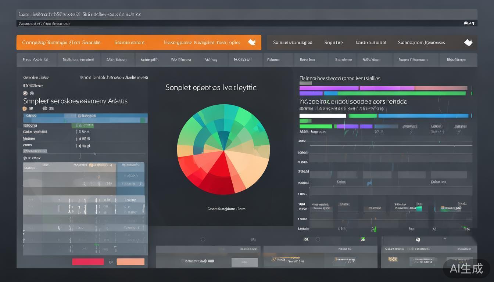Select the empty radio circle above bottom-left card
Viewport: 494px width, 282px height.
coord(203,239)
